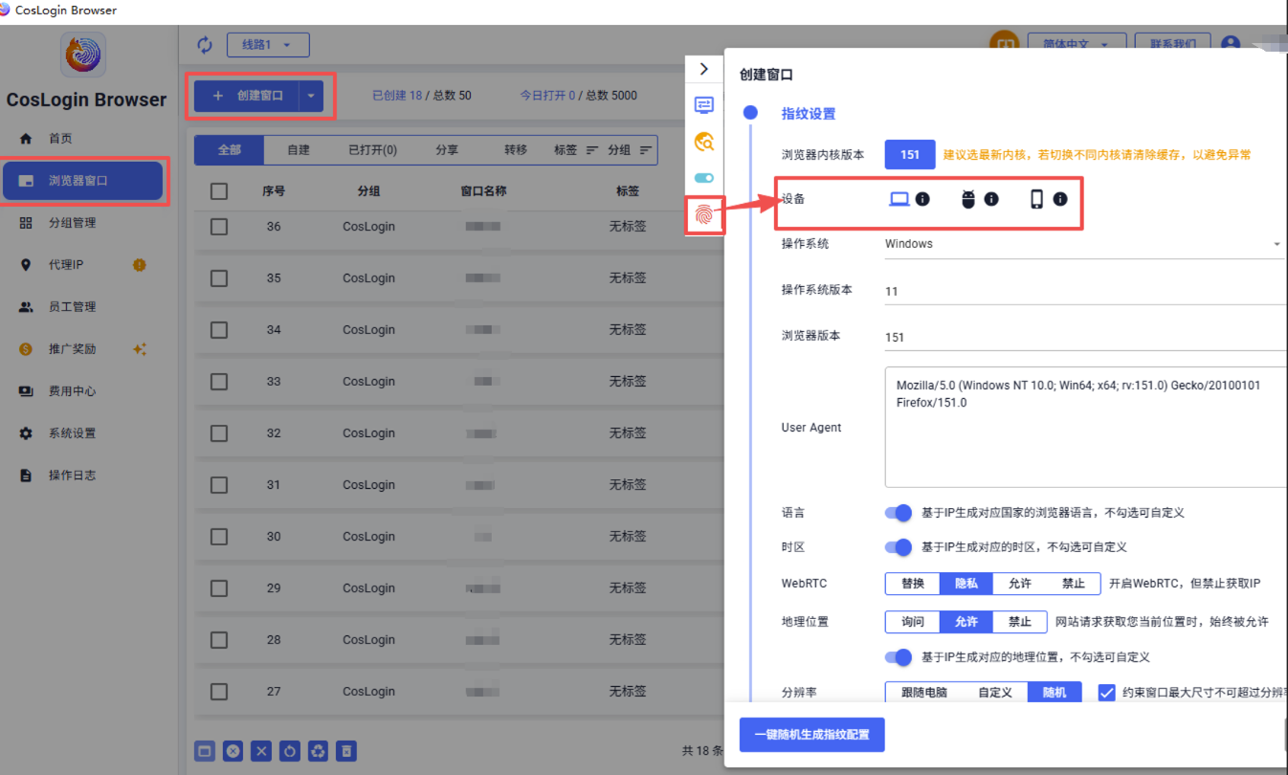Switch to the 分享 tab
Image resolution: width=1288 pixels, height=775 pixels.
tap(447, 150)
